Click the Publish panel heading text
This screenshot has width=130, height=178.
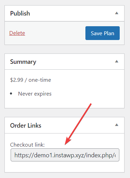[x=20, y=13]
